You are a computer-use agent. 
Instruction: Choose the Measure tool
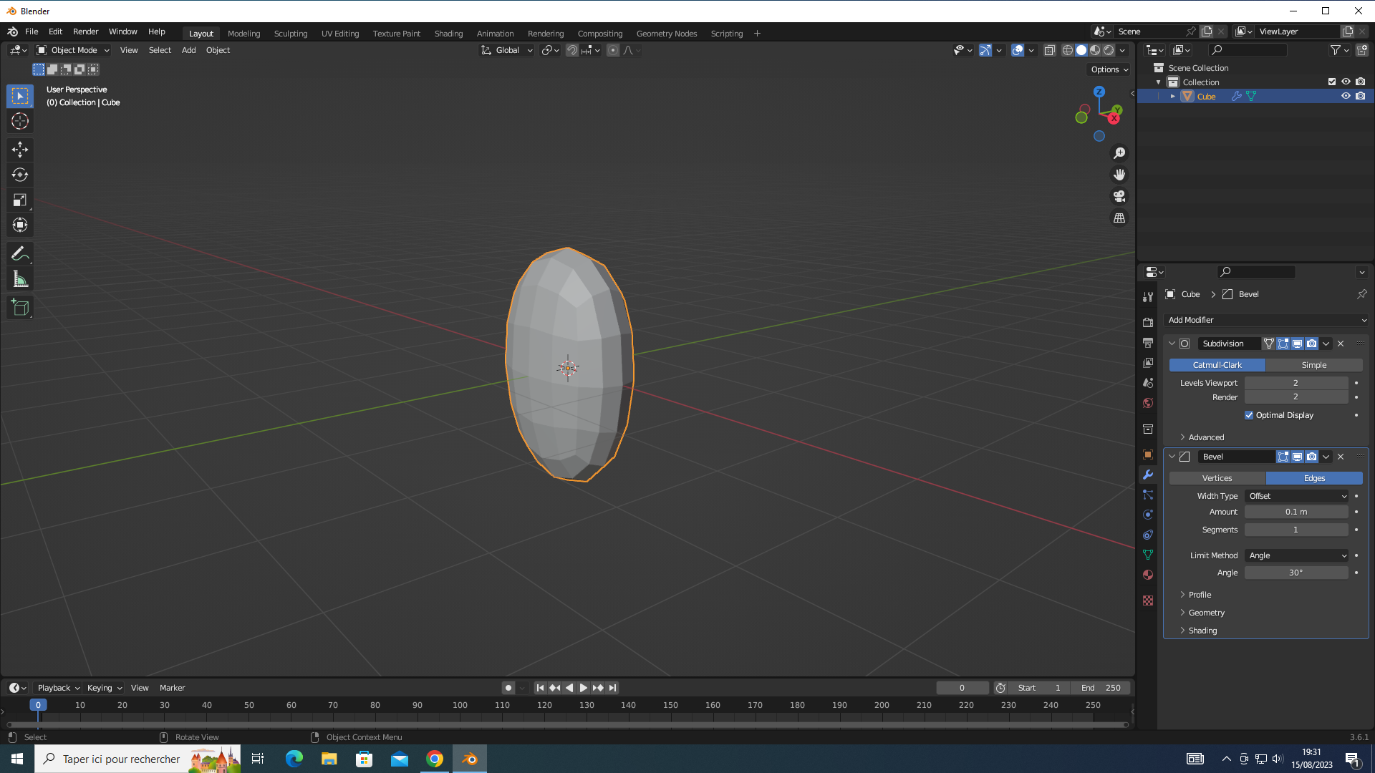[20, 279]
